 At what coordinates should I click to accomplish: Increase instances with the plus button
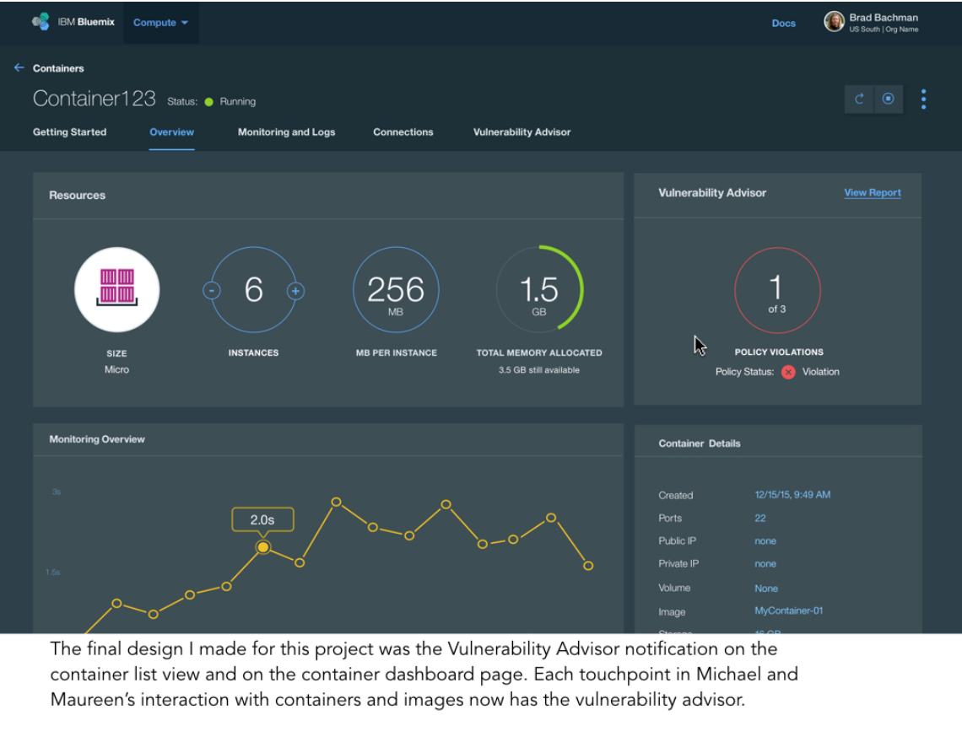[295, 291]
